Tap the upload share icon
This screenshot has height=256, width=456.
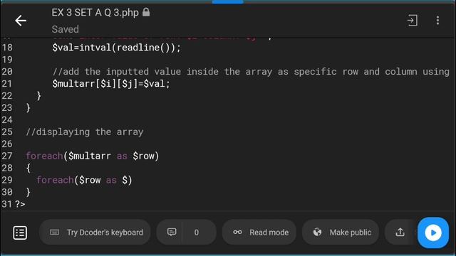[x=400, y=233]
